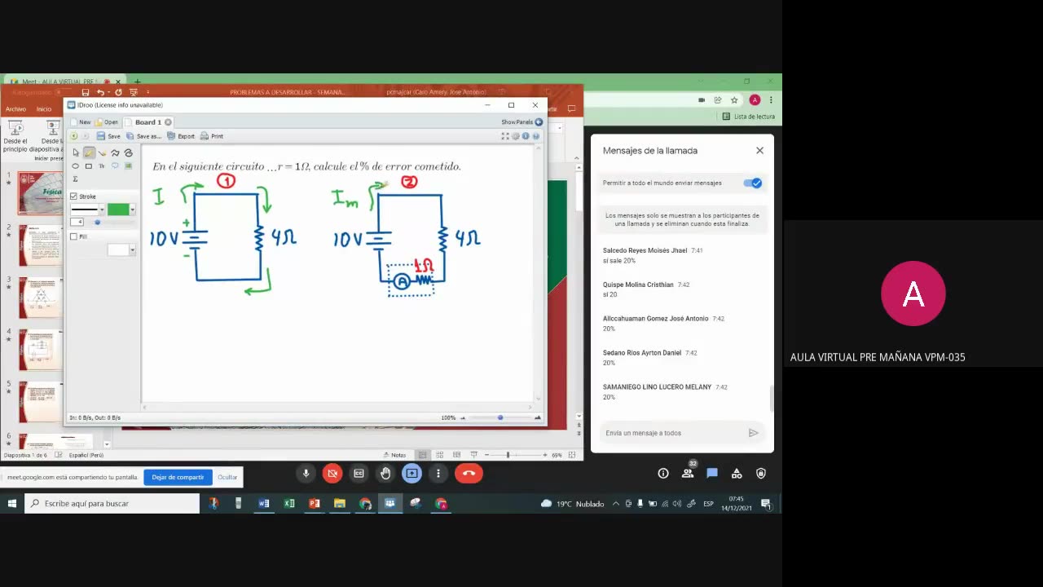
Task: Select the straight line tool in IDroo
Action: (102, 152)
